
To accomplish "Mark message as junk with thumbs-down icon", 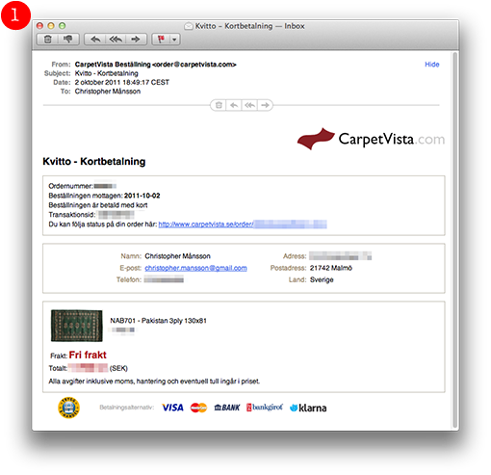I will [68, 40].
